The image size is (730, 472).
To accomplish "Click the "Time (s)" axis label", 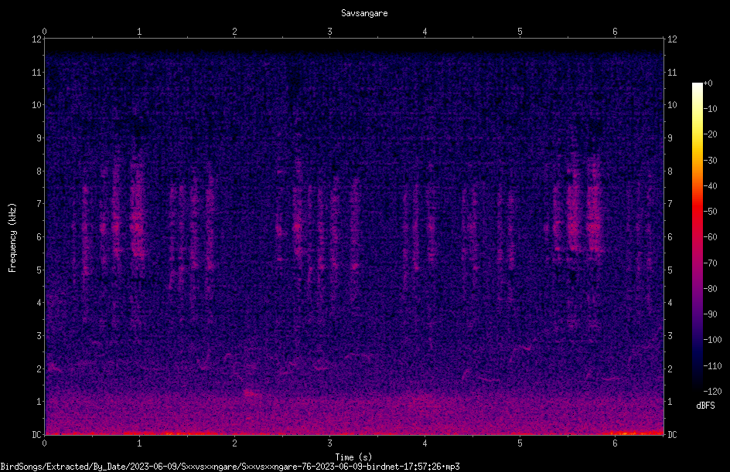I will 353,457.
